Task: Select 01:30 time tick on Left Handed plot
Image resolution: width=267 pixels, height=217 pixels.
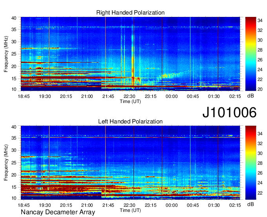Action: point(214,205)
